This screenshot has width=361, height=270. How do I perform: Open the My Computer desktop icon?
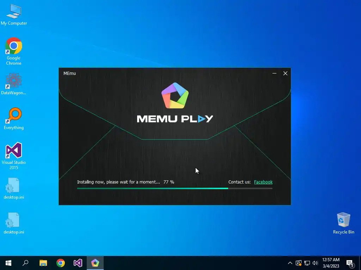pyautogui.click(x=14, y=15)
